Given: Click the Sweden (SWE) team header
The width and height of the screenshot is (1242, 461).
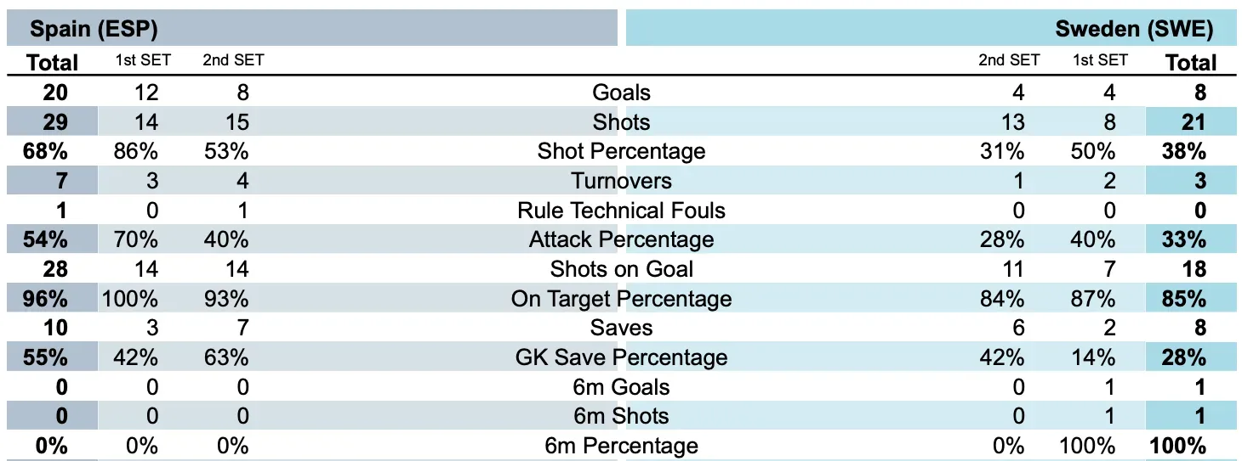Looking at the screenshot, I should click(1133, 29).
